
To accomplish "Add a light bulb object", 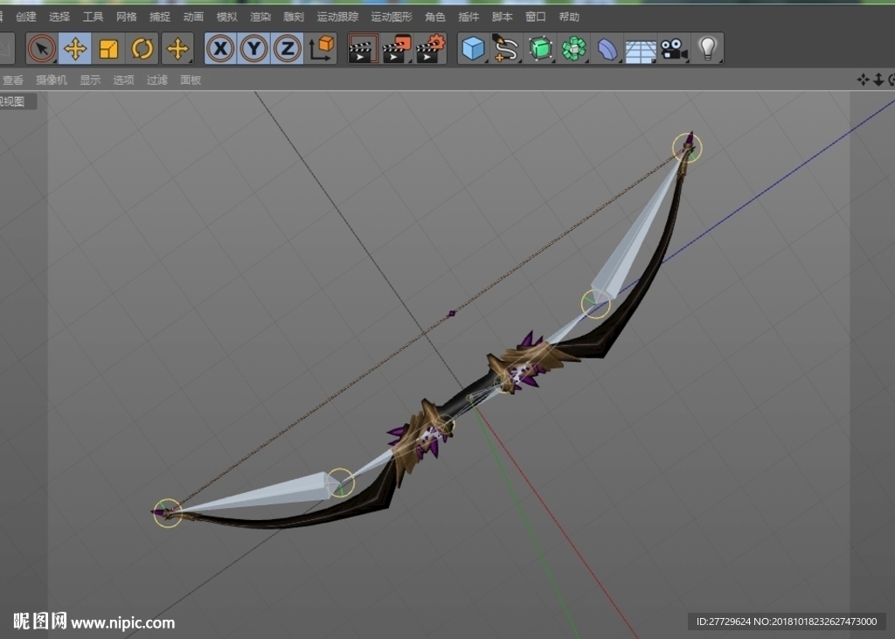I will 708,49.
